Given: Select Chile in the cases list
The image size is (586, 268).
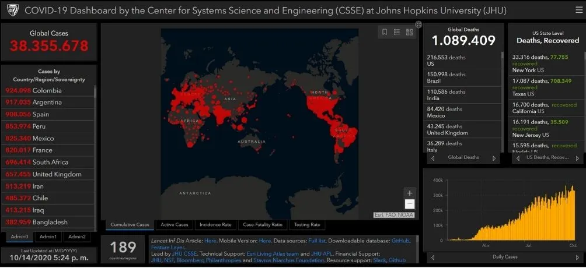Looking at the screenshot, I should click(48, 198).
